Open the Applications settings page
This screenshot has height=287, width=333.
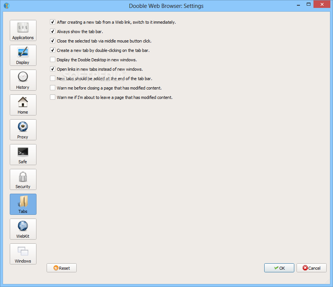(23, 30)
